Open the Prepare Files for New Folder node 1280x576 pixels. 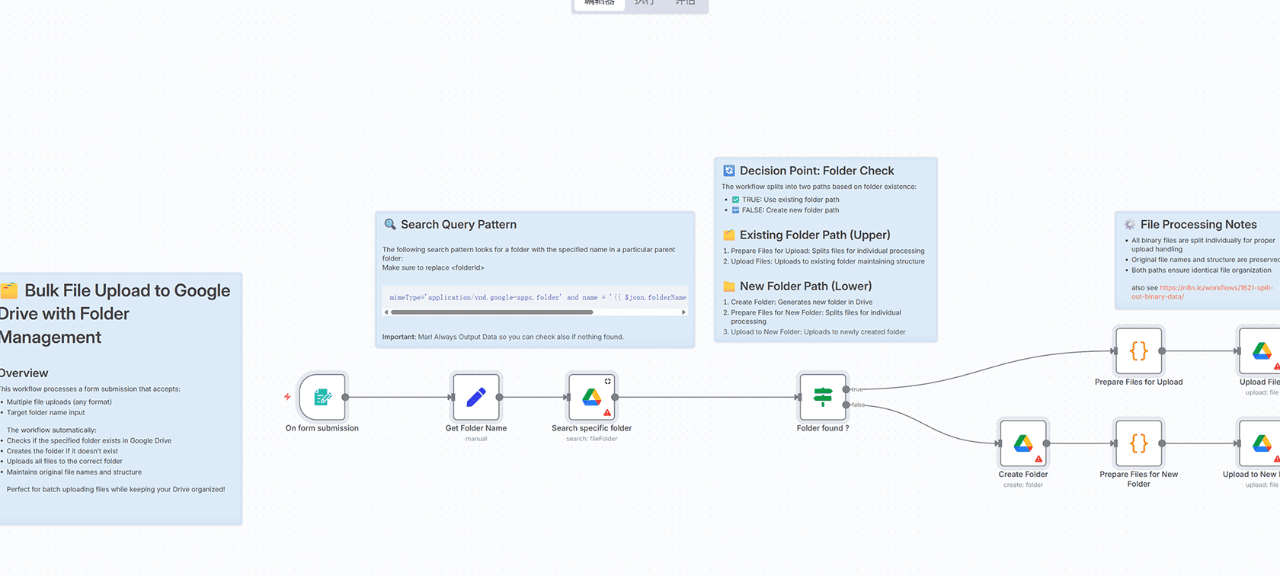[1138, 443]
